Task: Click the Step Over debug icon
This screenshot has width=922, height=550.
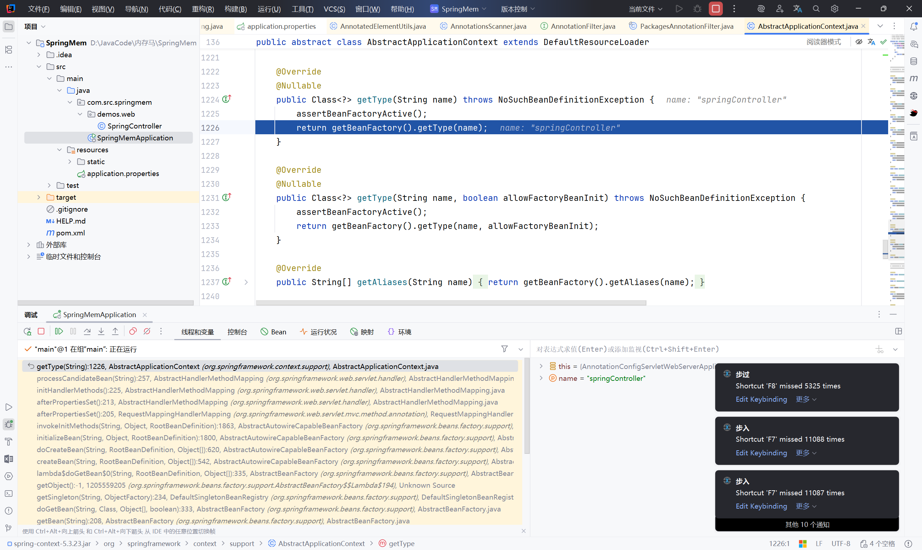Action: pyautogui.click(x=87, y=332)
